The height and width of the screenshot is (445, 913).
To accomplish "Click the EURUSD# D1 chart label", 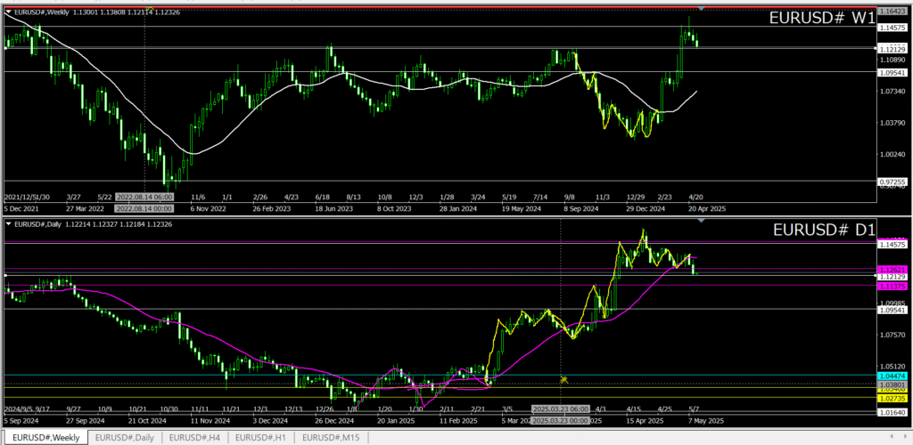I will point(823,230).
